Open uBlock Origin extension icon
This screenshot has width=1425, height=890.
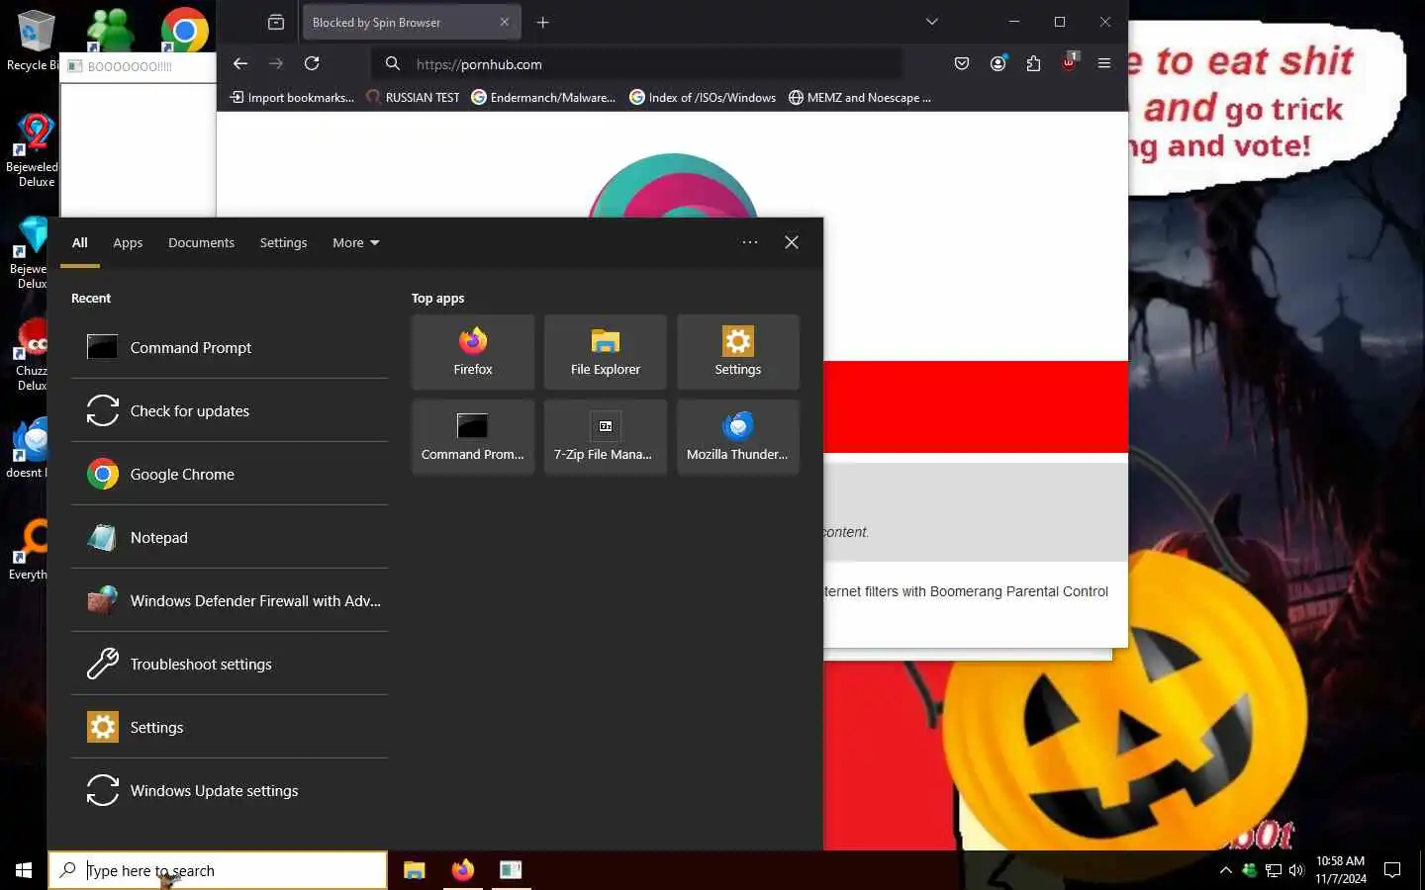[x=1069, y=62]
